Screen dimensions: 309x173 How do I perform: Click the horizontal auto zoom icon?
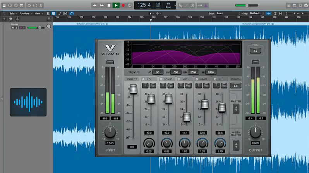tap(280, 13)
